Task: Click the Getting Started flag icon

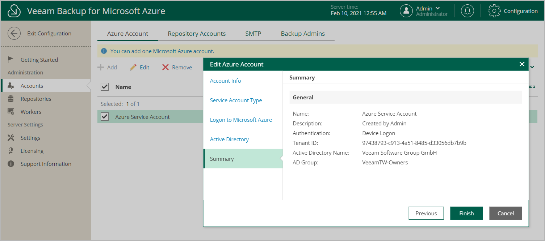Action: [x=11, y=60]
